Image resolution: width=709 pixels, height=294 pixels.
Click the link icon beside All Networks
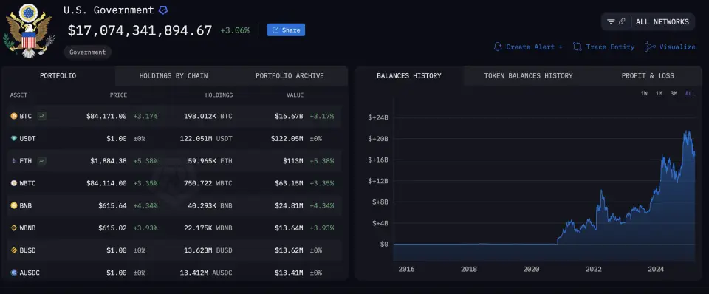click(622, 21)
